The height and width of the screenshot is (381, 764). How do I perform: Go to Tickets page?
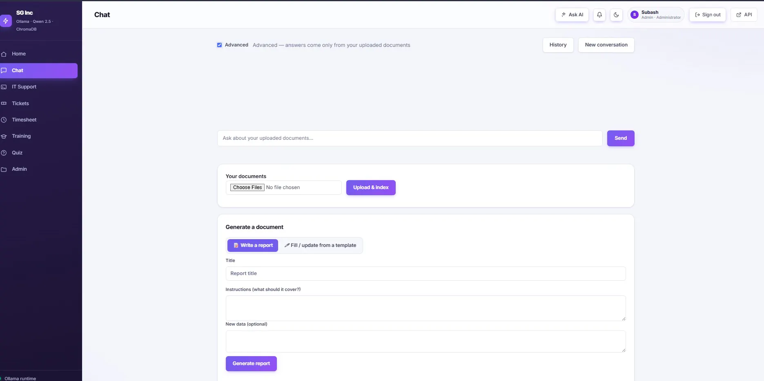pyautogui.click(x=39, y=104)
